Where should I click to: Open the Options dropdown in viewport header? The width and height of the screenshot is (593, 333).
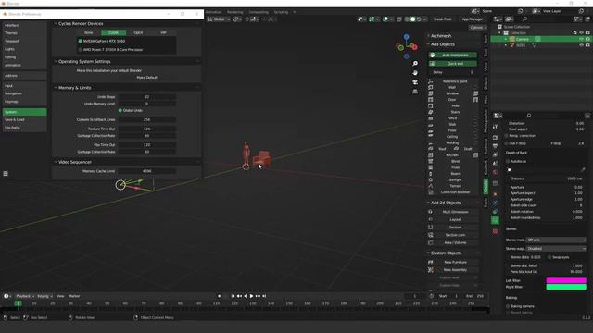point(478,28)
